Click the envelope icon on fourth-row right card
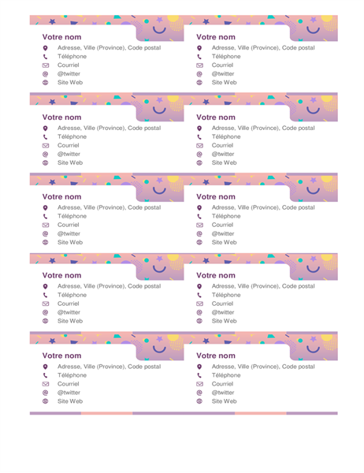This screenshot has width=364, height=473. point(199,304)
